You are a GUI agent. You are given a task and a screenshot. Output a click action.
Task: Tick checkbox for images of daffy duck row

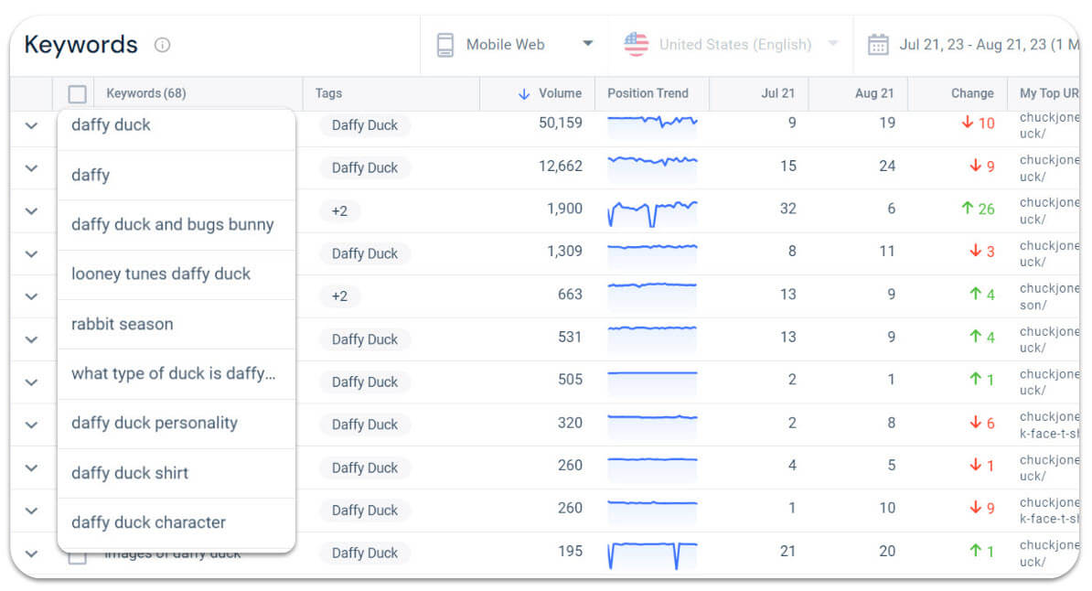[78, 557]
